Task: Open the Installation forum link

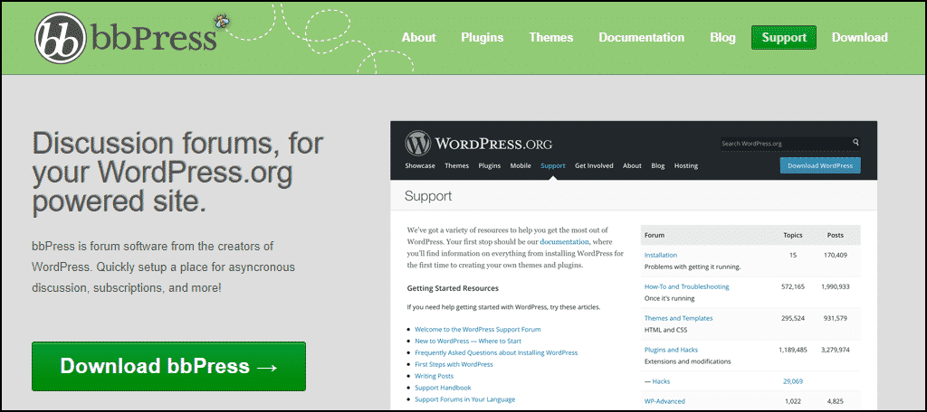Action: pyautogui.click(x=660, y=255)
